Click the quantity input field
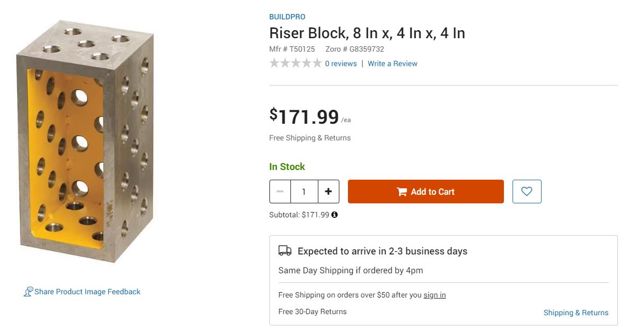Screen dimensions: 626x333 click(304, 192)
